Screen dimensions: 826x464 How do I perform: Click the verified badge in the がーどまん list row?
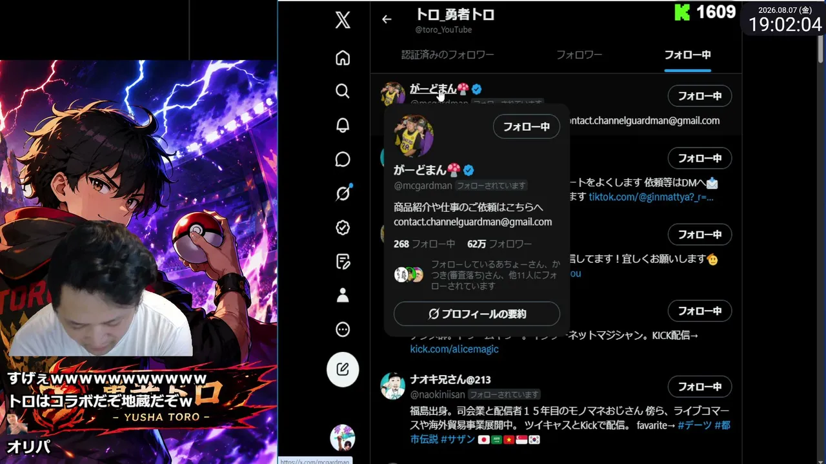click(x=477, y=89)
